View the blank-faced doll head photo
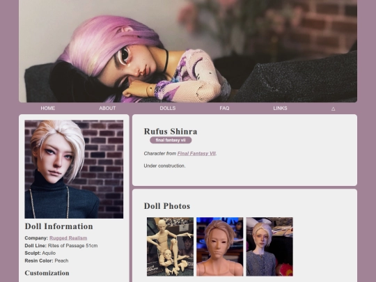The image size is (376, 282). (219, 246)
